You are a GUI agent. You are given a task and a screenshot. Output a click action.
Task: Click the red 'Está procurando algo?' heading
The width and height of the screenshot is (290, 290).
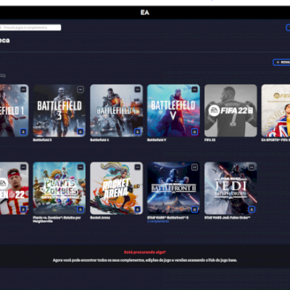(x=145, y=252)
